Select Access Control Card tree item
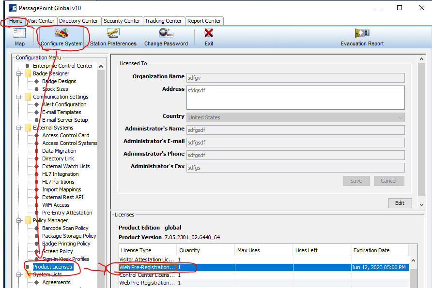Screen dimensions: 432x288 (66, 135)
